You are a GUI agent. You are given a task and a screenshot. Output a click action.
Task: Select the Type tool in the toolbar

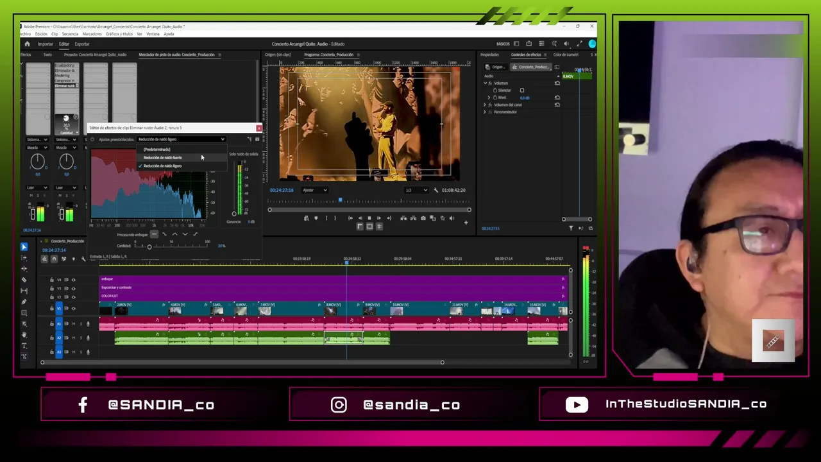[x=24, y=346]
